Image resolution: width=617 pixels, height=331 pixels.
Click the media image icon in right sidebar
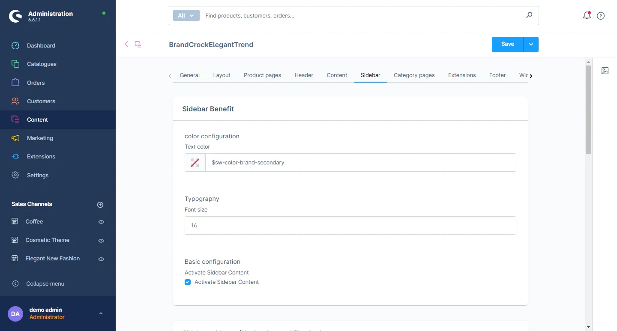coord(605,71)
